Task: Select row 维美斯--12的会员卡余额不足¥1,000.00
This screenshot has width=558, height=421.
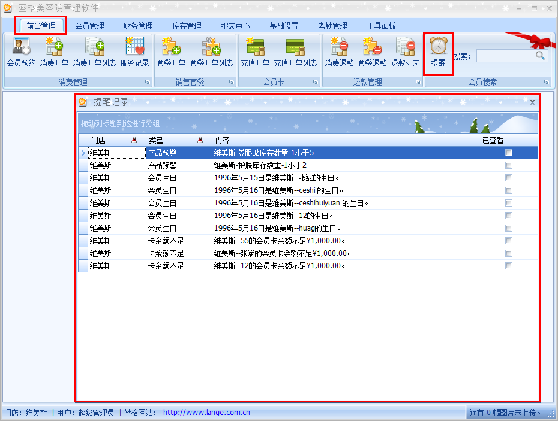Action: pyautogui.click(x=308, y=266)
